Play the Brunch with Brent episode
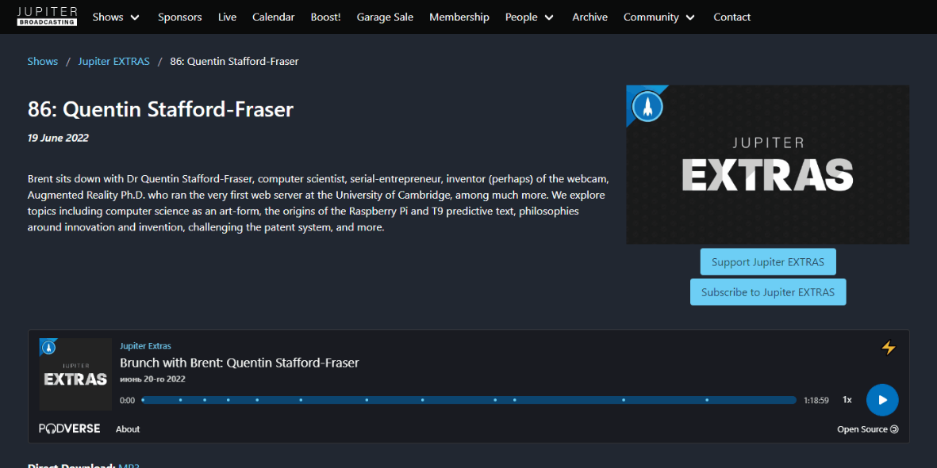This screenshot has height=468, width=937. [882, 399]
